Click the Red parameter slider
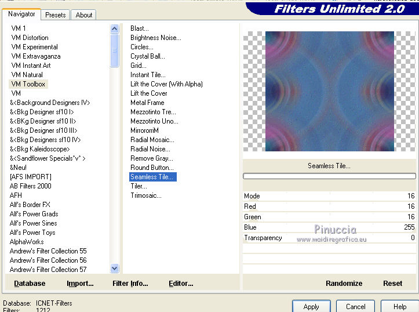This screenshot has width=419, height=312. tap(330, 206)
